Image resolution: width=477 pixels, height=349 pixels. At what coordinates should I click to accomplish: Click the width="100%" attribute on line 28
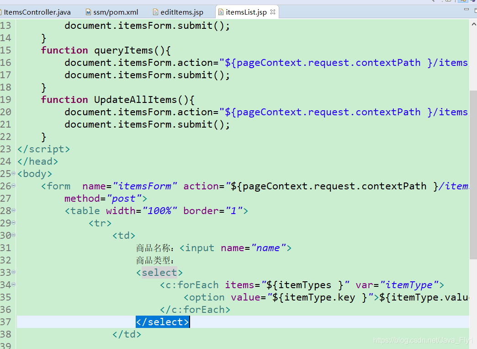click(142, 211)
